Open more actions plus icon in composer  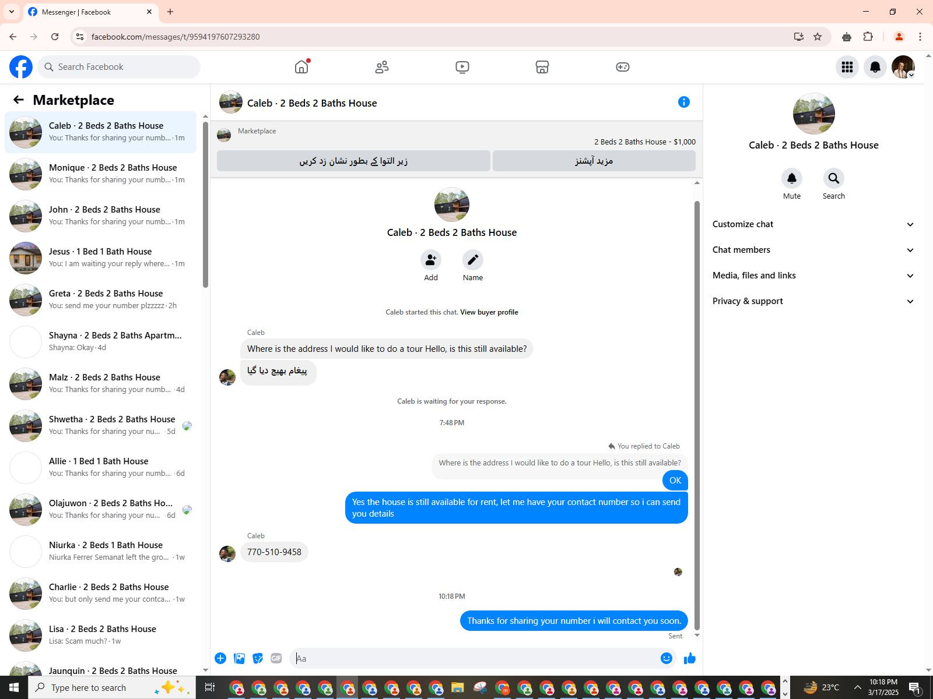coord(220,658)
